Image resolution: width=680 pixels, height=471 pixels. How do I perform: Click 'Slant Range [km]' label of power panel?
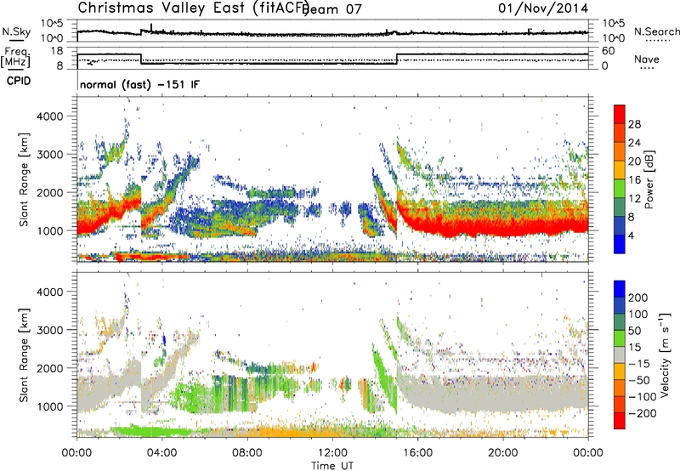24,179
